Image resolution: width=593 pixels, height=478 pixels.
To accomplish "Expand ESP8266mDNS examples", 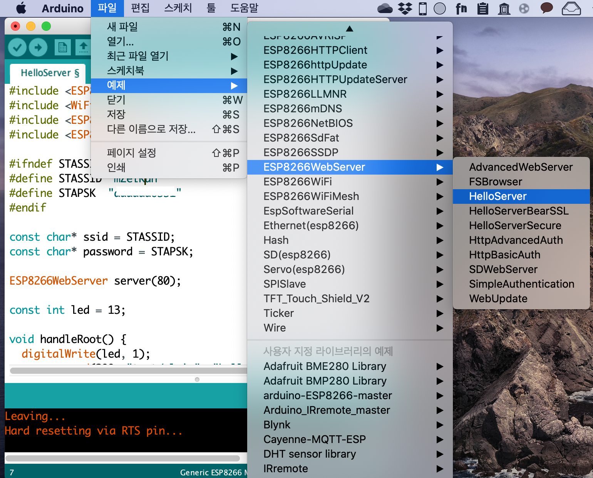I will (x=350, y=109).
